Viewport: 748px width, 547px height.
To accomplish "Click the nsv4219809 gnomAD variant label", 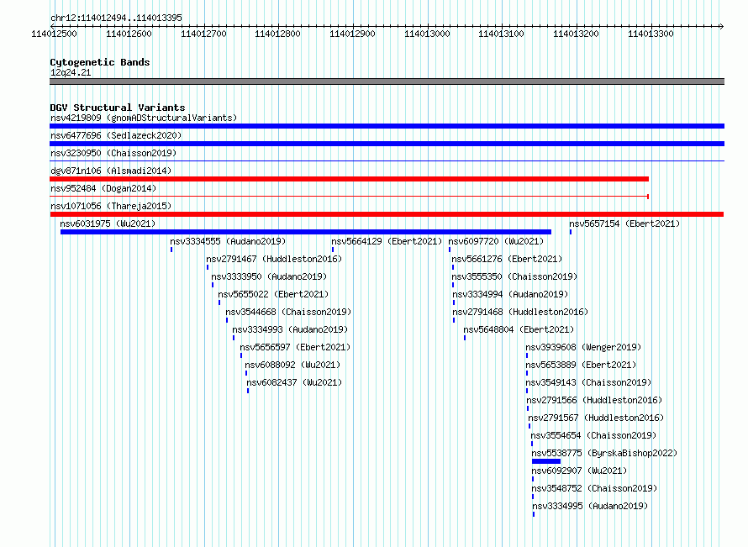I will (x=144, y=118).
